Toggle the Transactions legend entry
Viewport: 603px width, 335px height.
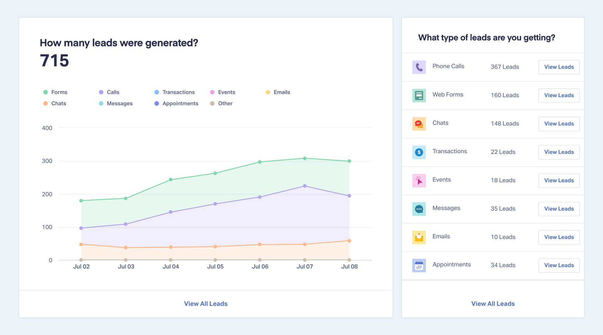coord(175,92)
